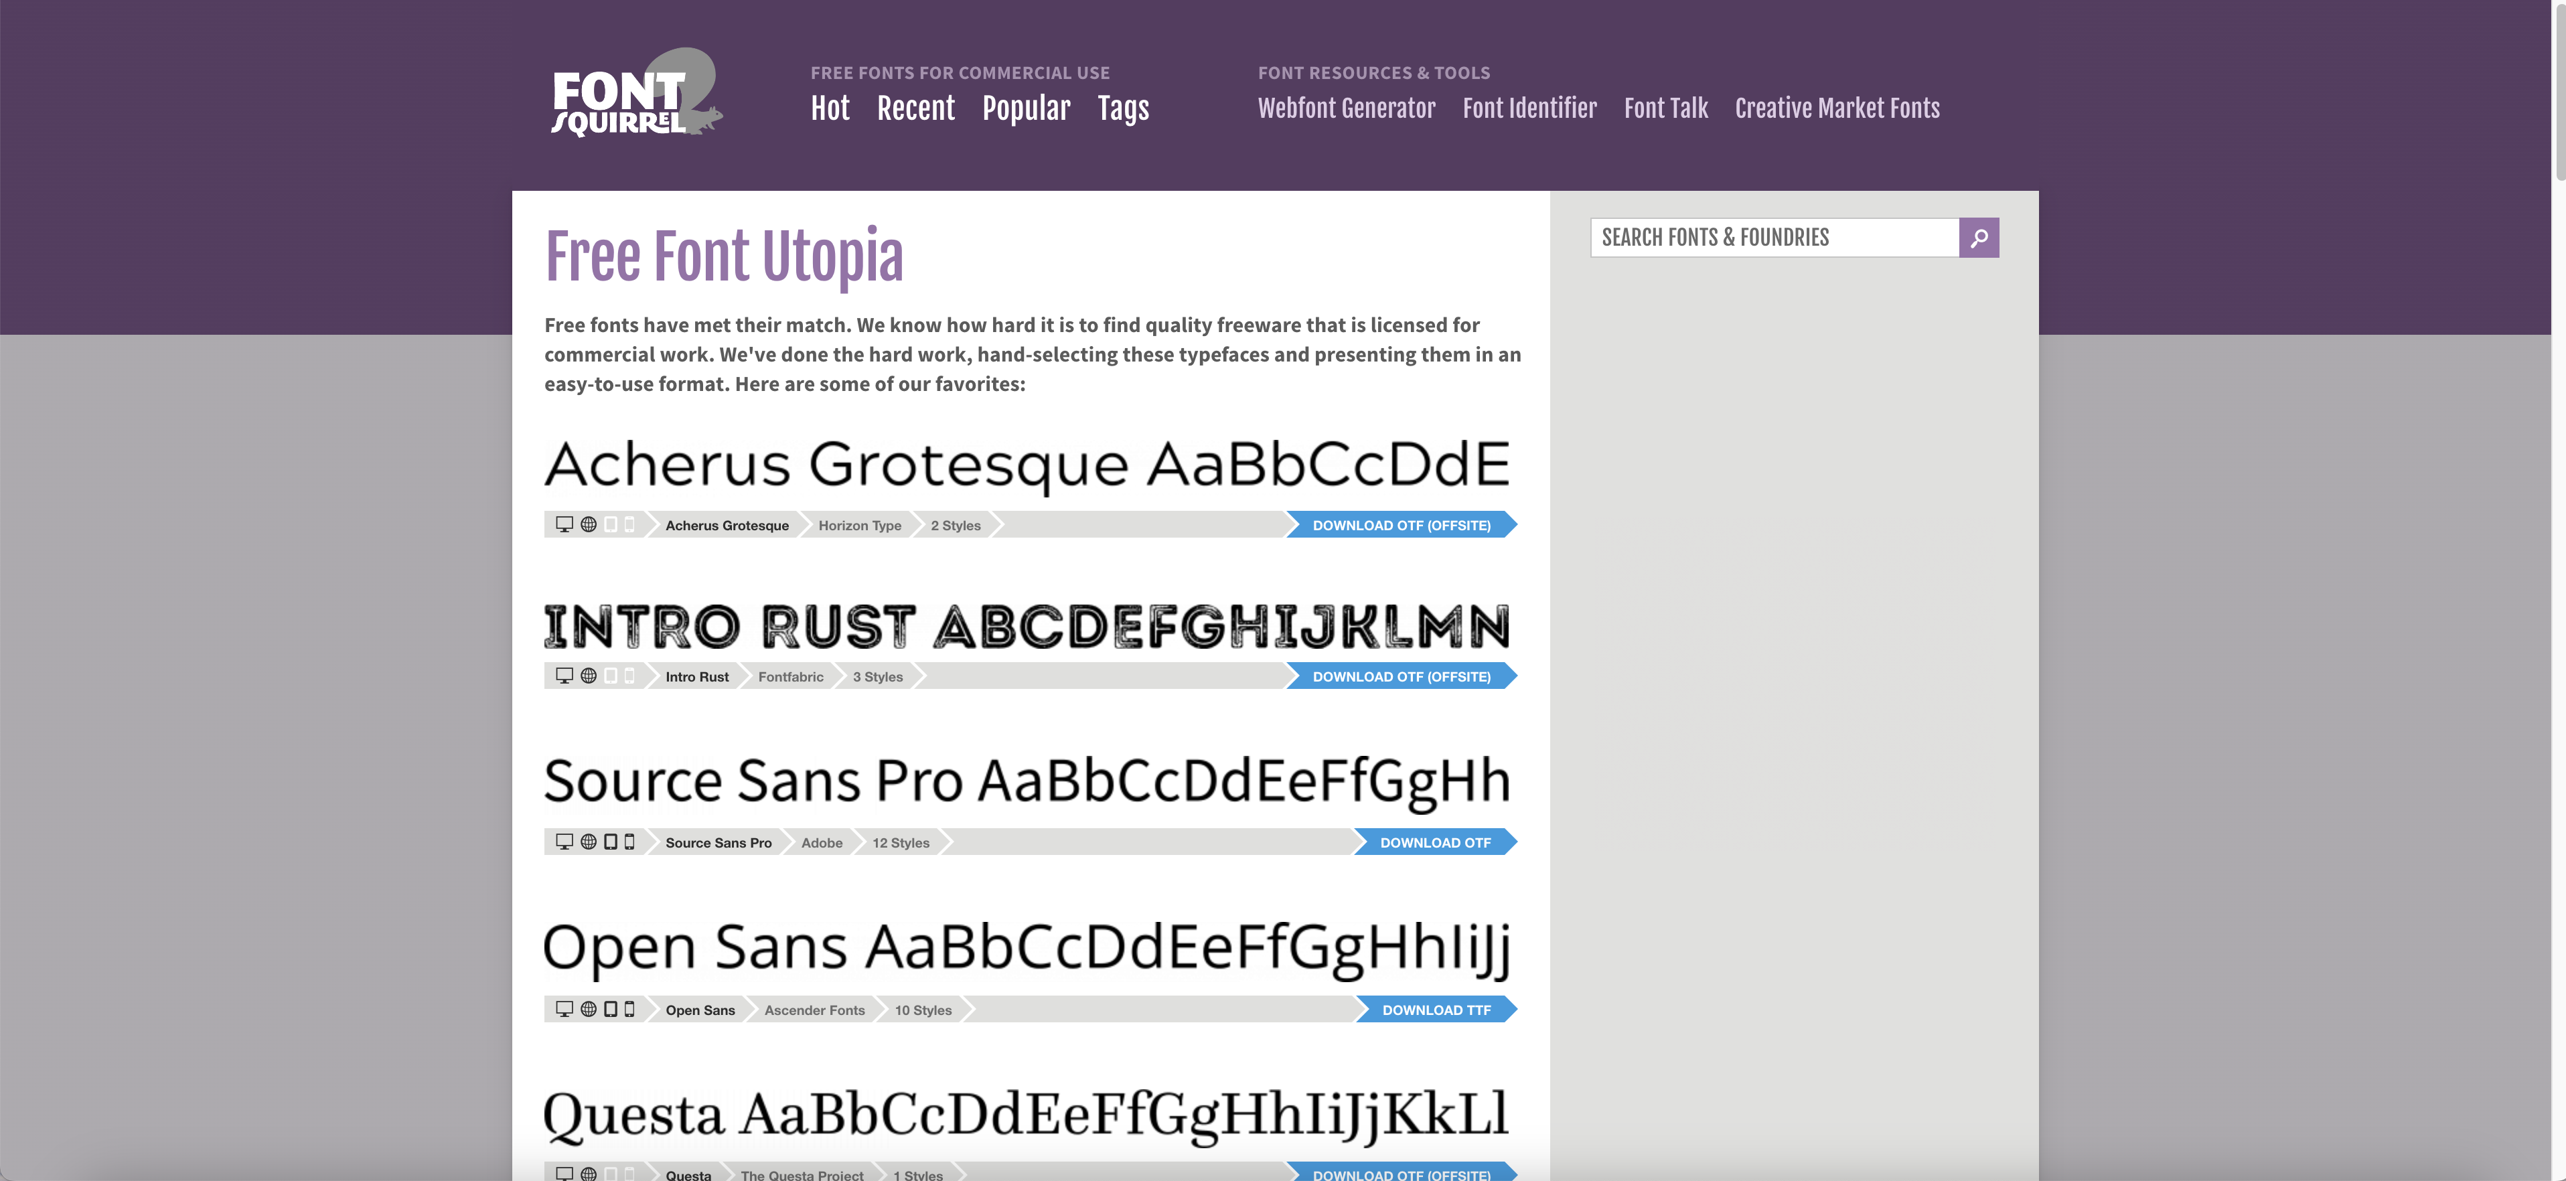2566x1181 pixels.
Task: Click the desktop icon in Source Sans Pro row
Action: click(564, 842)
